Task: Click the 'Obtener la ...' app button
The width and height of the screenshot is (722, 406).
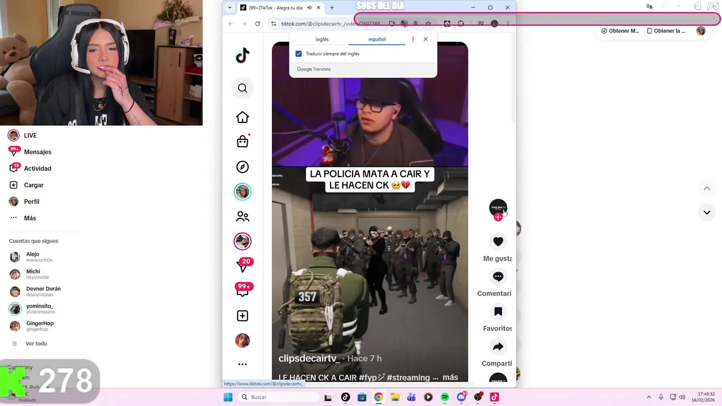Action: coord(666,31)
